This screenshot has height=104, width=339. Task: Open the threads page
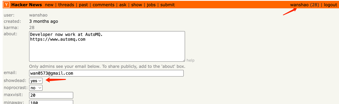click(x=66, y=5)
